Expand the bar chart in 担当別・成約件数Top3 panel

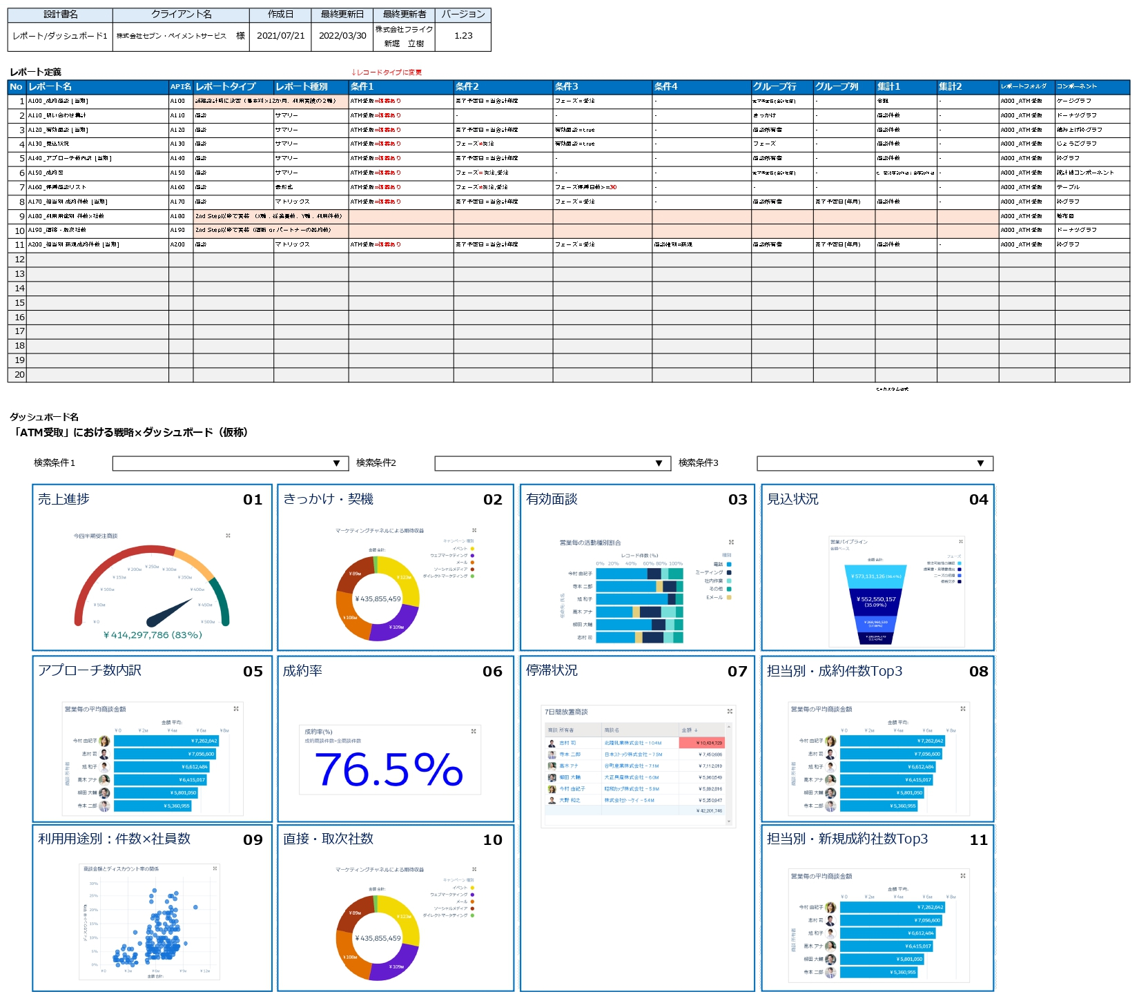[963, 709]
